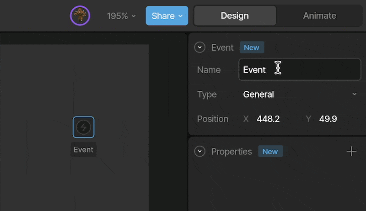Screen dimensions: 366x211
Task: Select the X position value 448.2
Action: coord(268,119)
